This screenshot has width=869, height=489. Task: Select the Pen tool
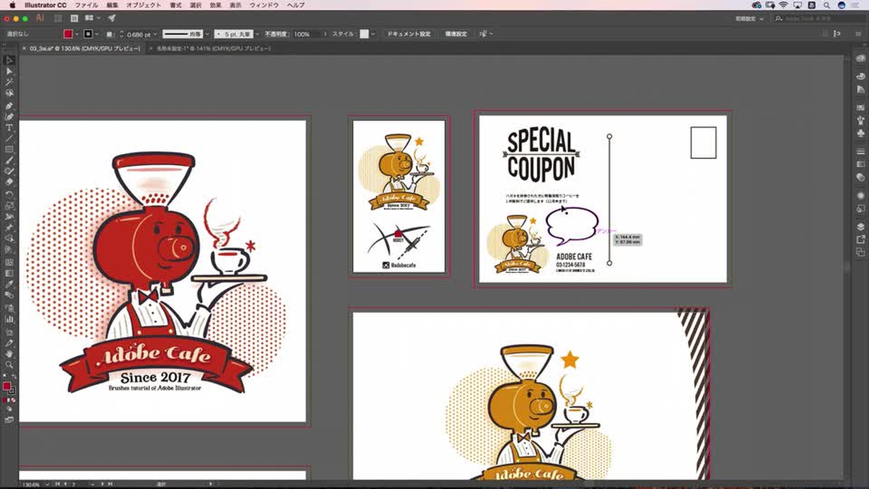[x=9, y=105]
